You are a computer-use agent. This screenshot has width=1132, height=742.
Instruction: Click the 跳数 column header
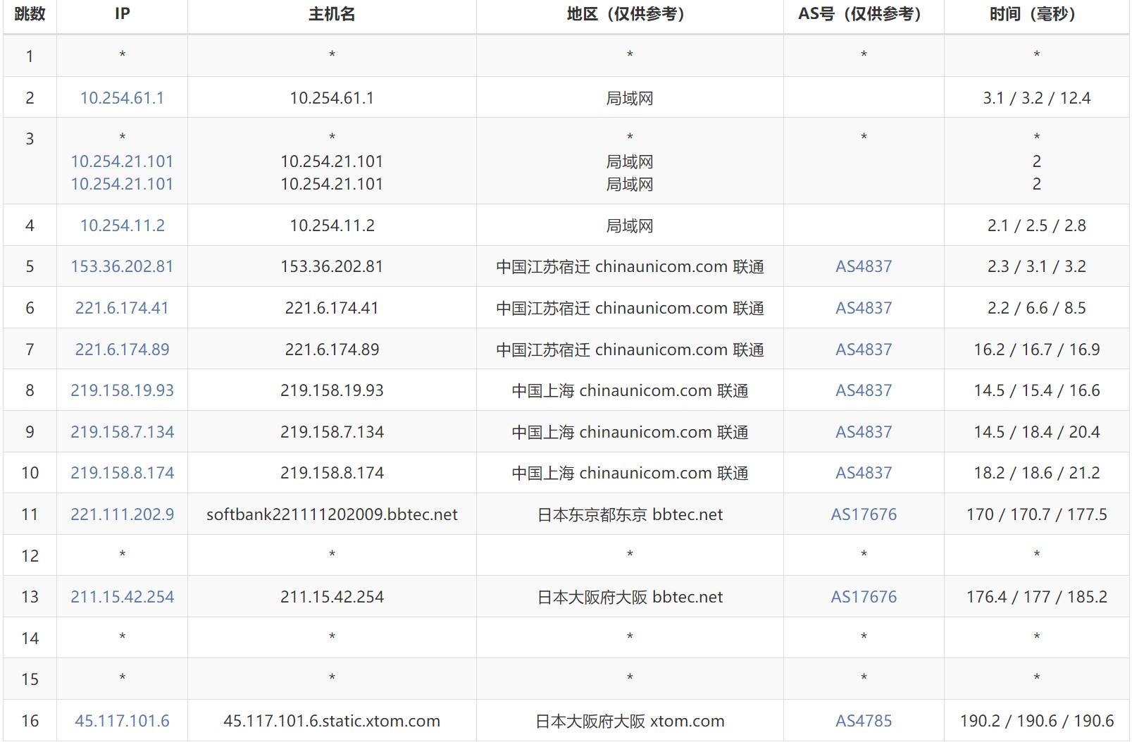pos(30,14)
